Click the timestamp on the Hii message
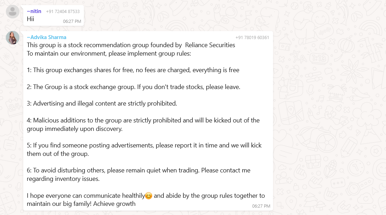This screenshot has height=215, width=386. [x=72, y=21]
